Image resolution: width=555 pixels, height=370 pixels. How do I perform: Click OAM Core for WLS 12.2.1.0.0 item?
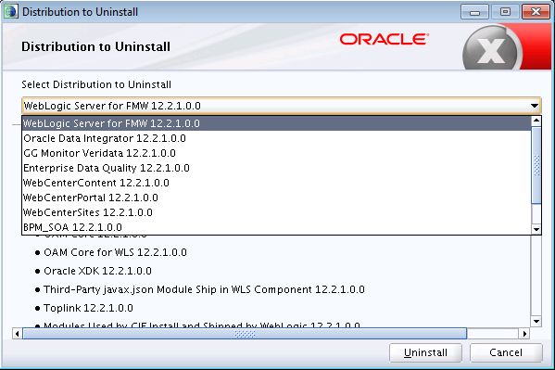tap(115, 252)
